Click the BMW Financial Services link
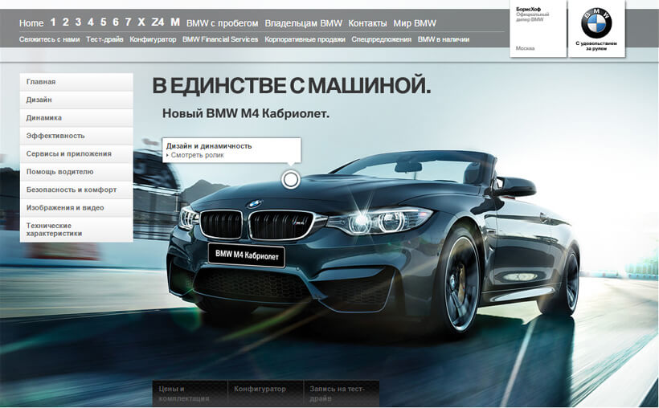This screenshot has width=659, height=408. point(220,39)
